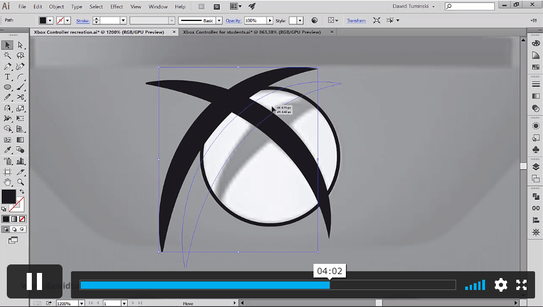Enable Draw Inside mode

coord(22,229)
